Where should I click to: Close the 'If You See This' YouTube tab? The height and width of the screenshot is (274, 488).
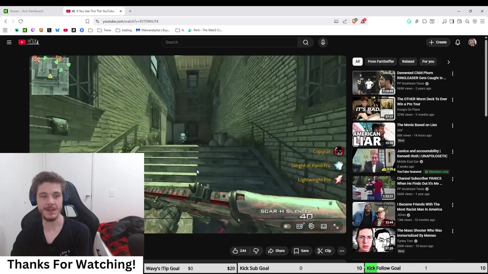click(x=120, y=11)
